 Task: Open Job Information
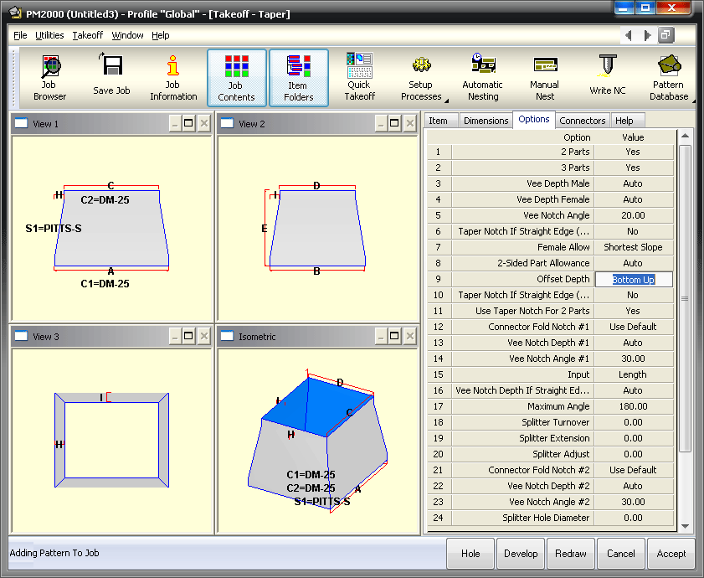pos(173,78)
